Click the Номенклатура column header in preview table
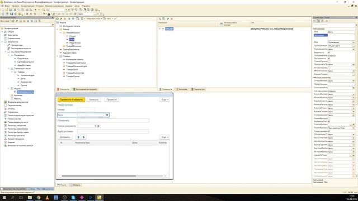 coord(82,143)
